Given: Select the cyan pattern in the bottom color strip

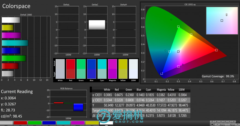Looking at the screenshot, I should [x=63, y=123].
